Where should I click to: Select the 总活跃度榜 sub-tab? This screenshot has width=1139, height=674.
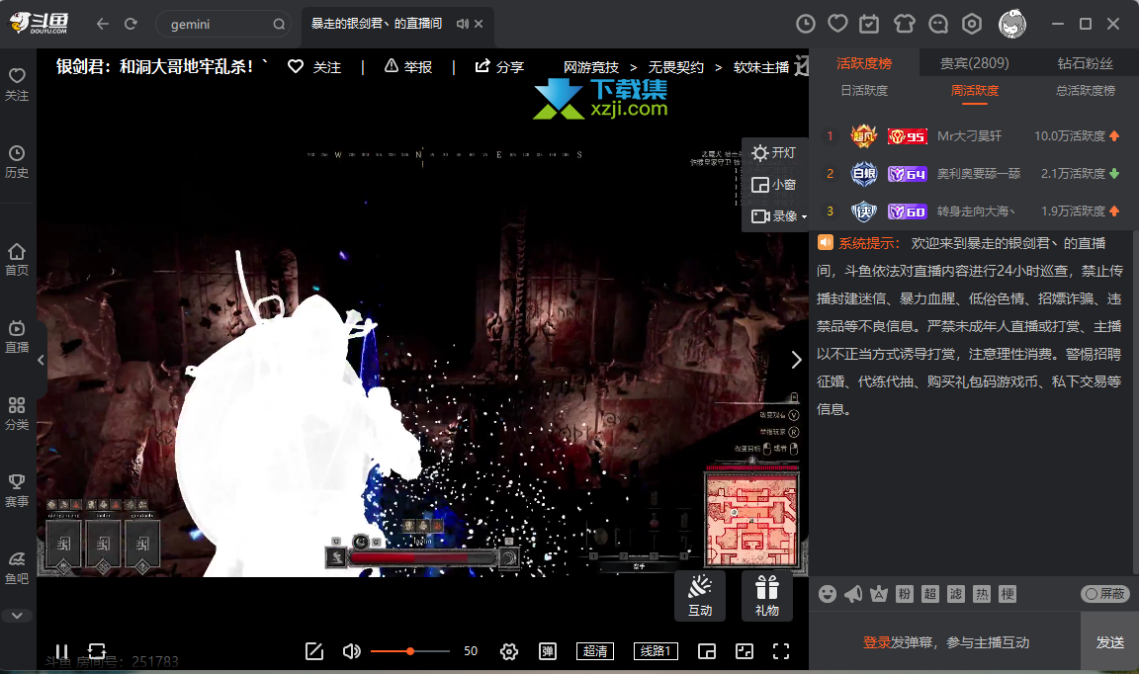click(1086, 91)
